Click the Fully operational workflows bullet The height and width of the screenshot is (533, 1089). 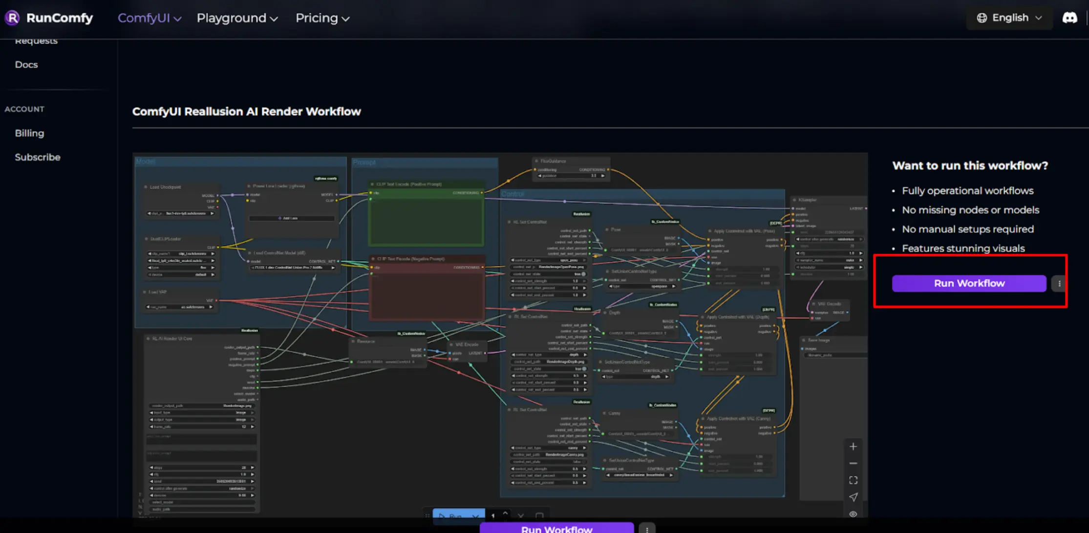coord(967,191)
